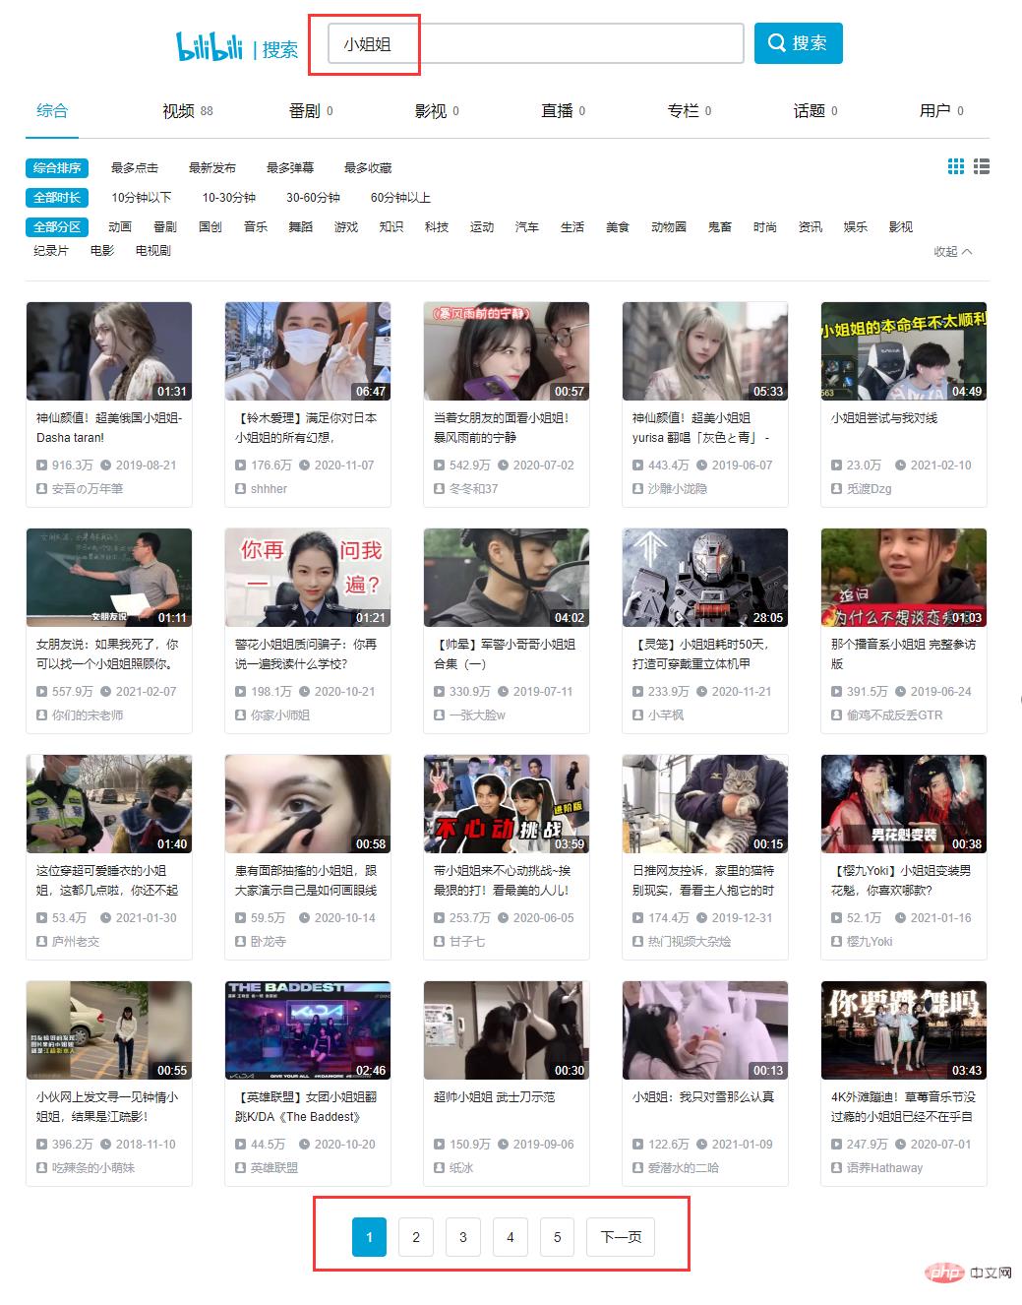Visit uploader 樱九Yoki

(870, 942)
